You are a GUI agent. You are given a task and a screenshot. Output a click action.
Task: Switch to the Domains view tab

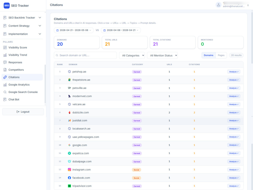coord(208,55)
